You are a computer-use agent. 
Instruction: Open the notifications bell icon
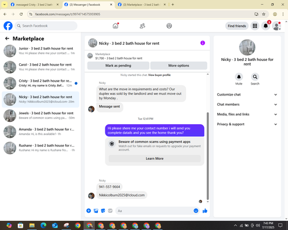(x=266, y=26)
